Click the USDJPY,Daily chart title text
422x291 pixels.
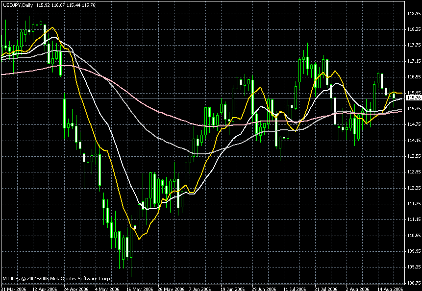pyautogui.click(x=18, y=5)
